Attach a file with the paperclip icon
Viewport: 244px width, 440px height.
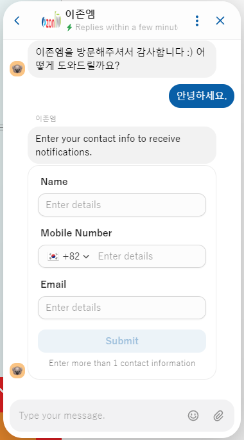[x=218, y=416]
